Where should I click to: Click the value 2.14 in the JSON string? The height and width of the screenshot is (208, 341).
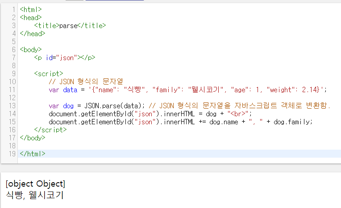tap(309, 90)
